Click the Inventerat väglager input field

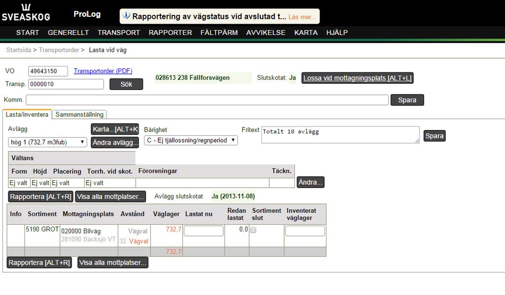click(305, 230)
